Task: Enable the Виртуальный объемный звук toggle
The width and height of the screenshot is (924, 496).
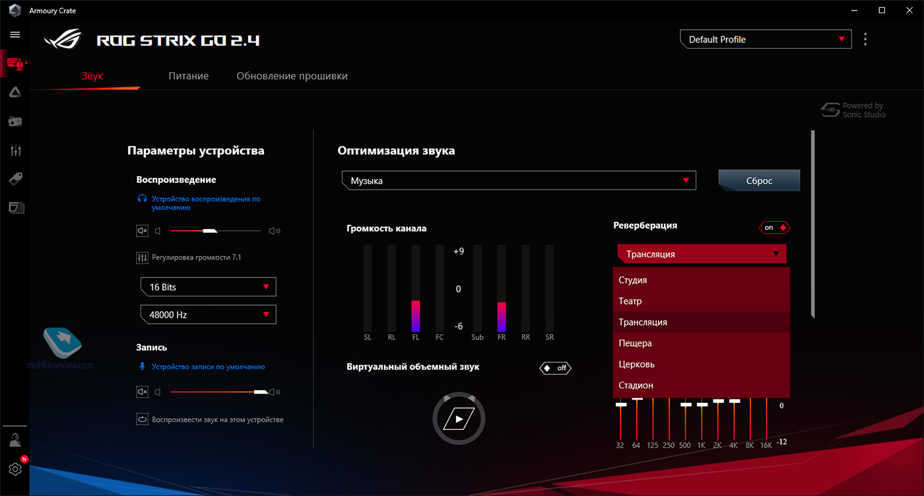Action: [555, 368]
